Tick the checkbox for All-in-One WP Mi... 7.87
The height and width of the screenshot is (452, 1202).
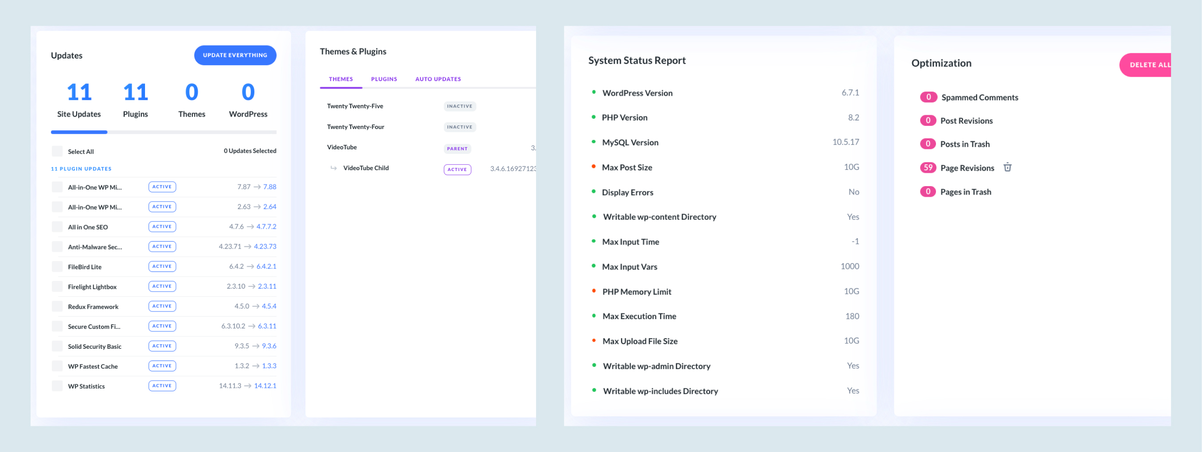(x=57, y=187)
